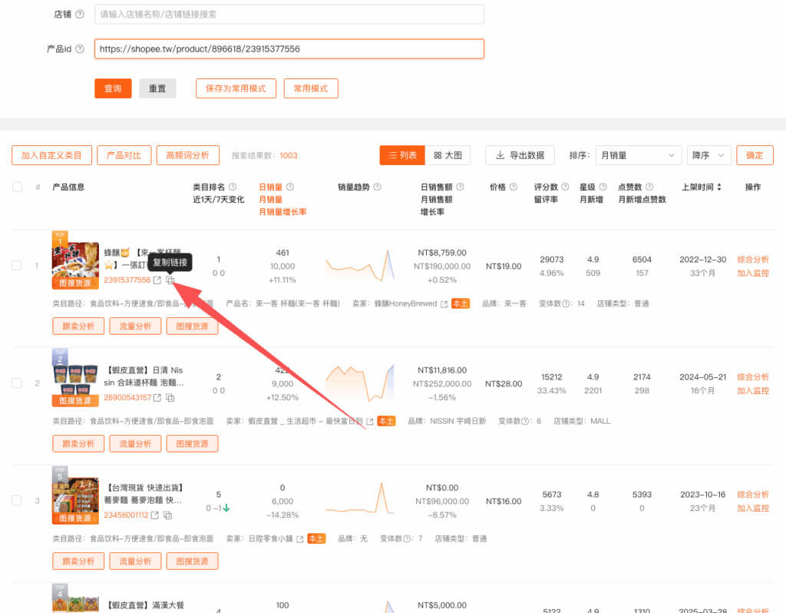Select checkbox for row 2 Nissin product
Viewport: 786px width, 613px height.
pos(17,383)
